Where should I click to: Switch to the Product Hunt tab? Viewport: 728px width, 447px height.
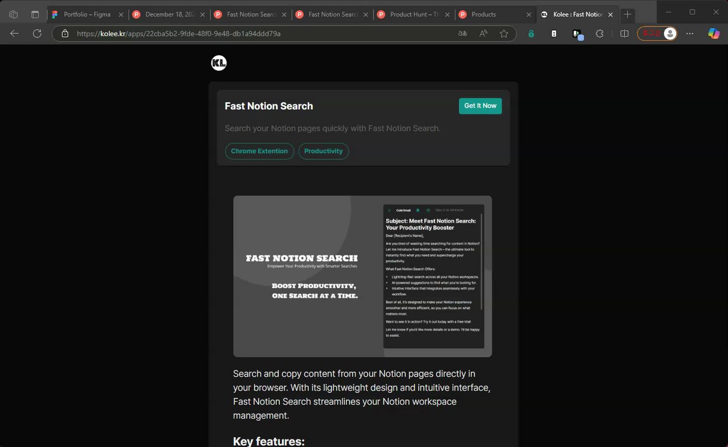(415, 14)
